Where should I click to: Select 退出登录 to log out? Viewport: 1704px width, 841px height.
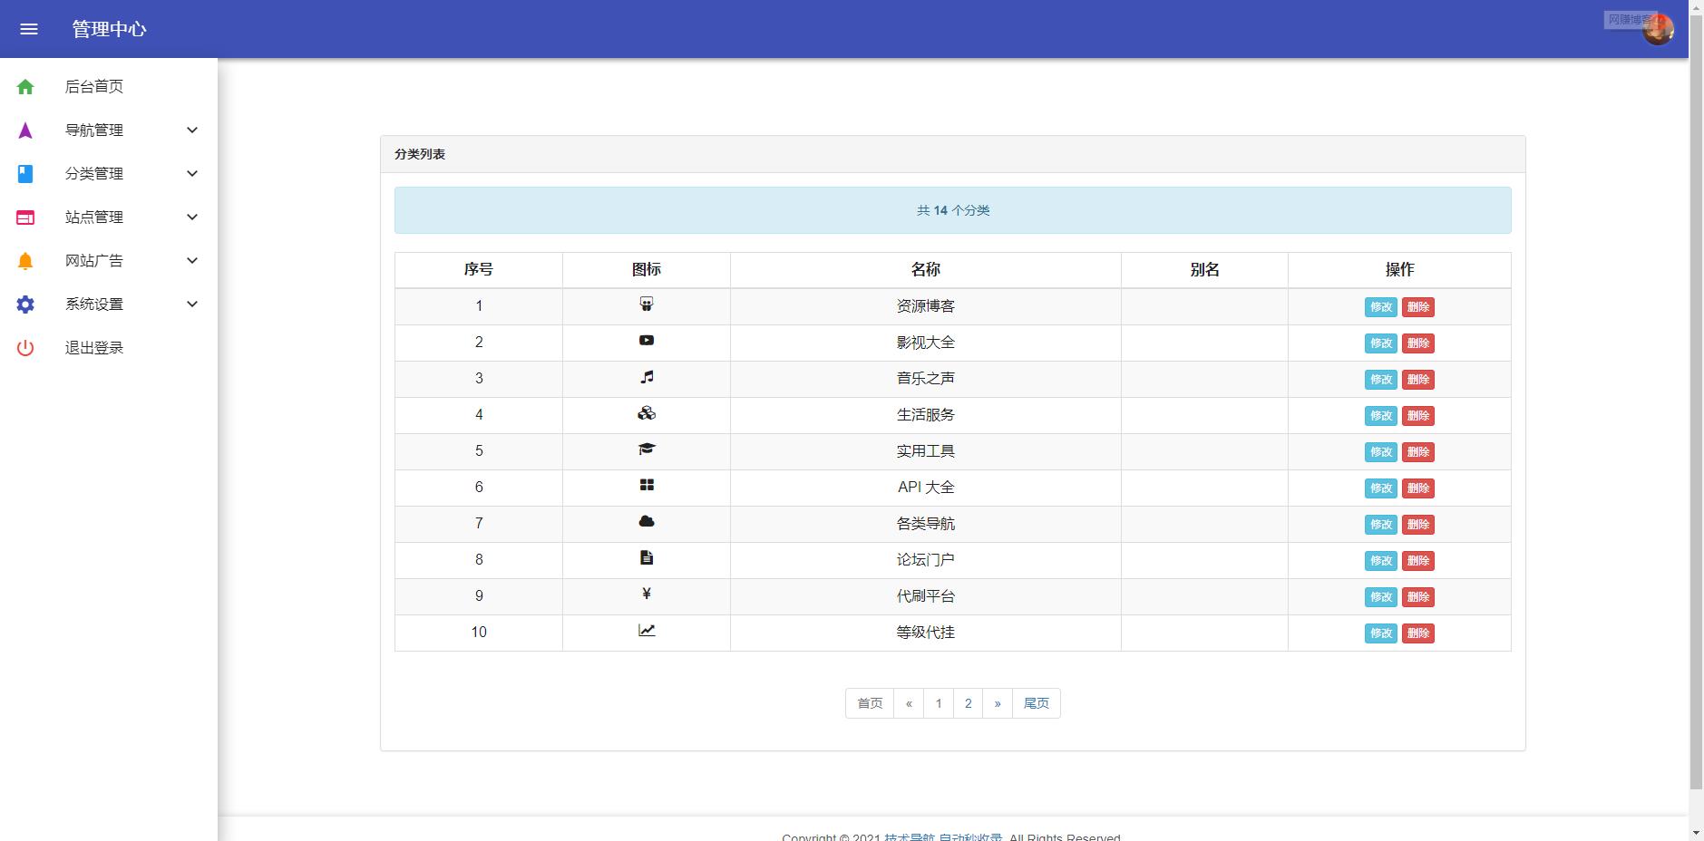tap(109, 348)
